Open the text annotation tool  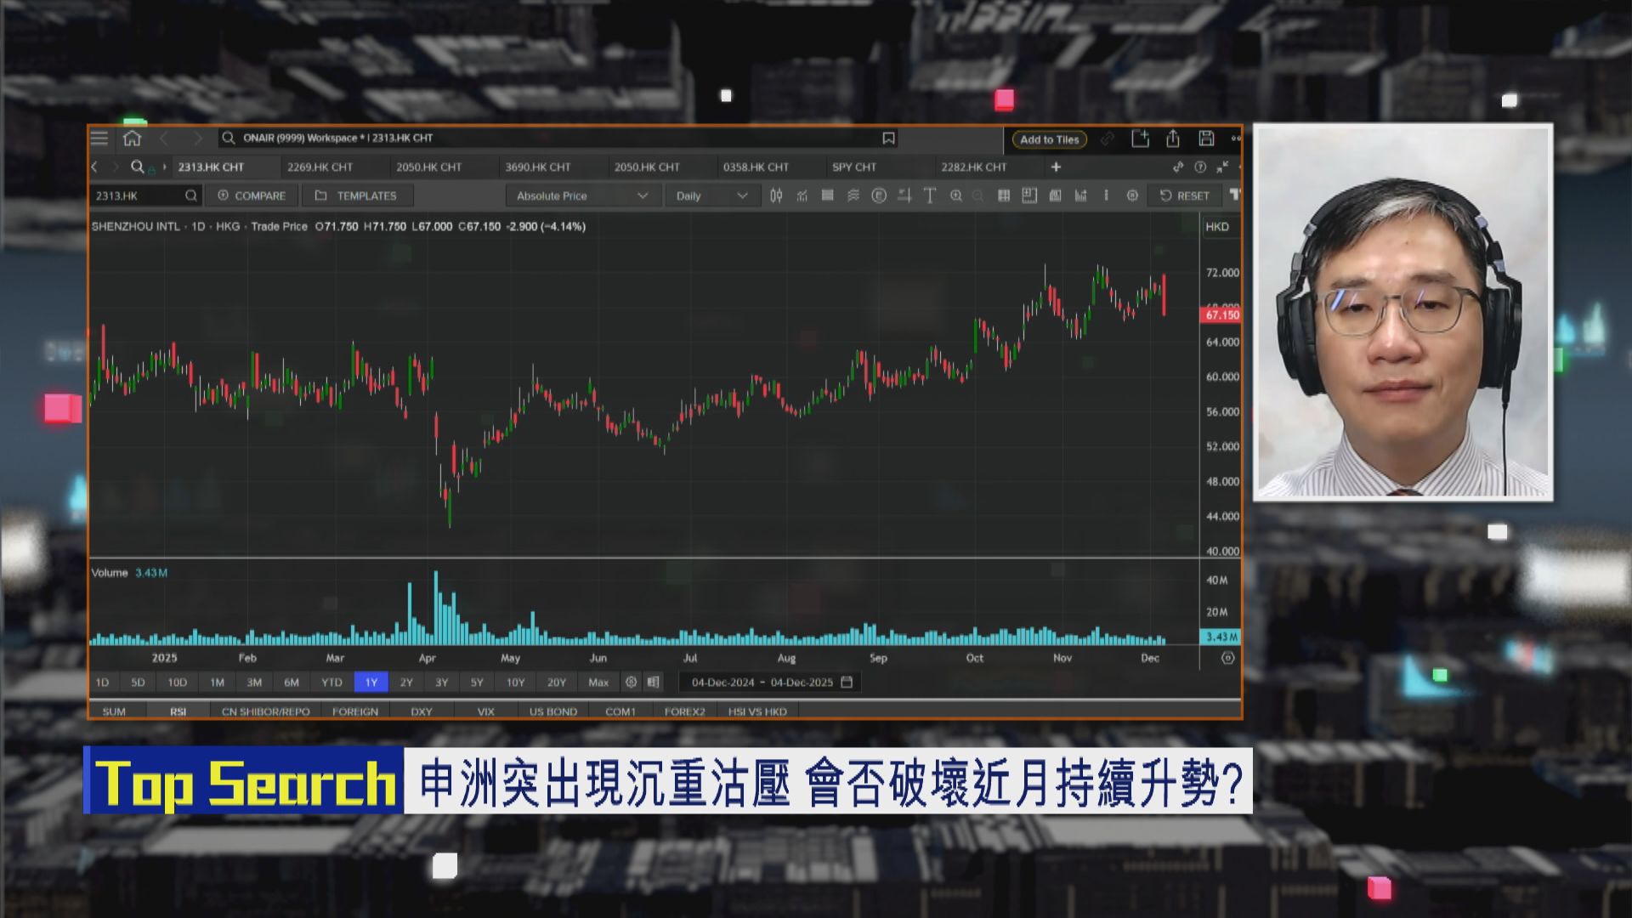click(928, 195)
